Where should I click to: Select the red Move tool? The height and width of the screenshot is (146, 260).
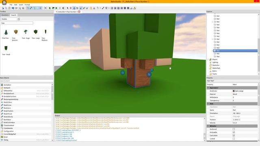[x=71, y=8]
